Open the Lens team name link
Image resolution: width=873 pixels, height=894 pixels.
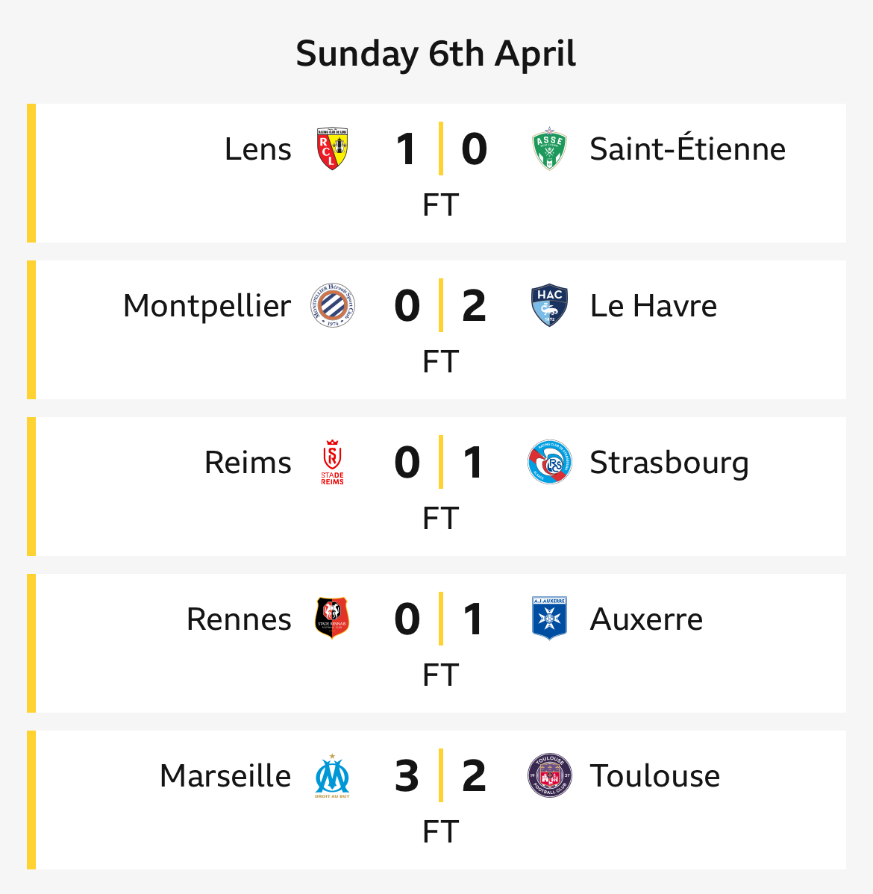[257, 149]
